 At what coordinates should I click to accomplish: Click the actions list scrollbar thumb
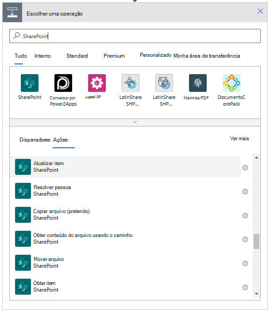point(256,241)
